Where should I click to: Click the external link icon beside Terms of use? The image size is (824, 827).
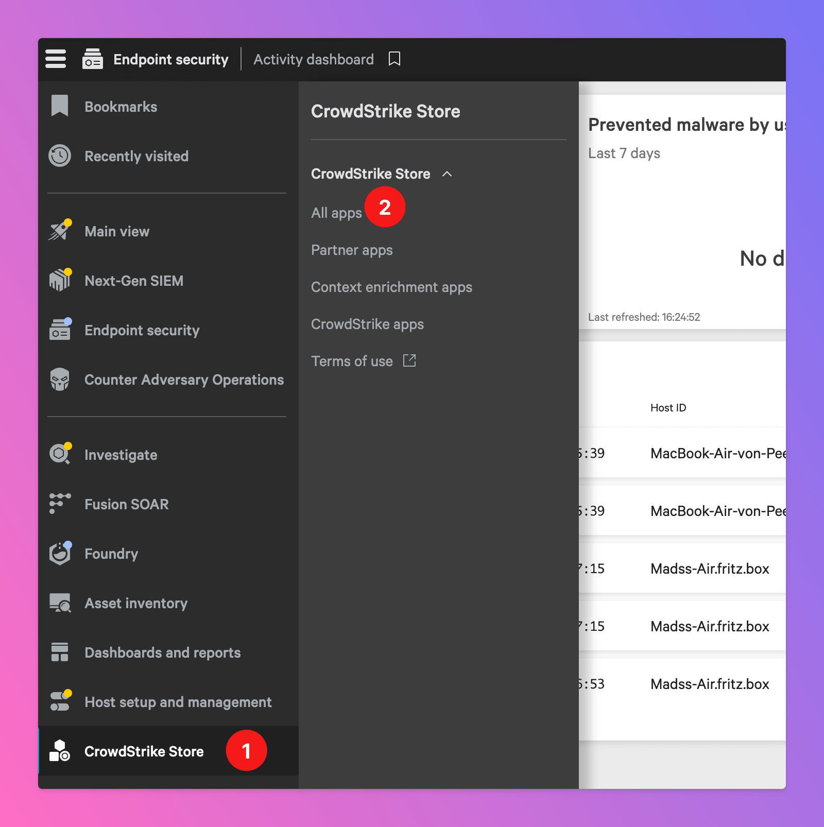409,360
